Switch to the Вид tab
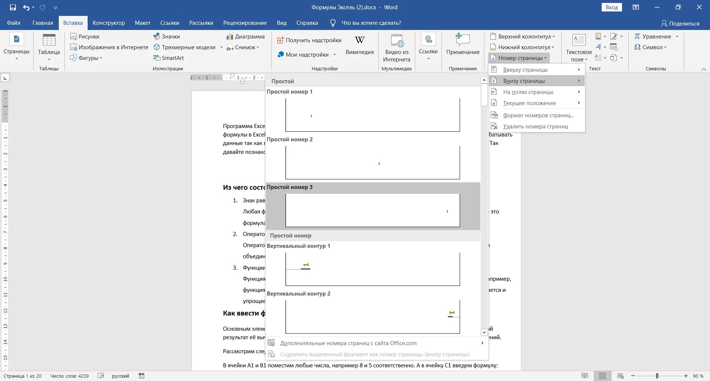 click(282, 23)
